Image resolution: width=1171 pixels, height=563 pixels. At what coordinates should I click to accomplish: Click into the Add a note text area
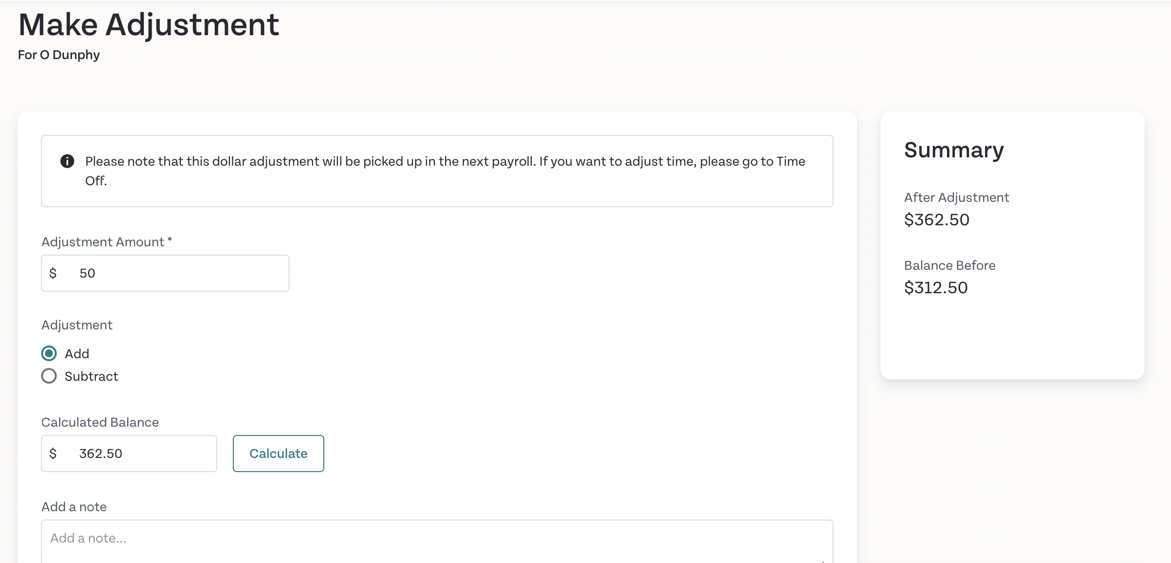point(437,541)
